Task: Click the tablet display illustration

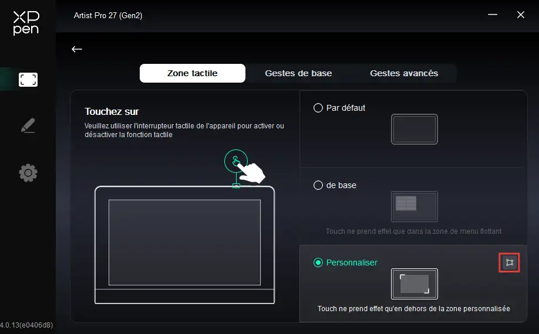Action: click(x=184, y=245)
